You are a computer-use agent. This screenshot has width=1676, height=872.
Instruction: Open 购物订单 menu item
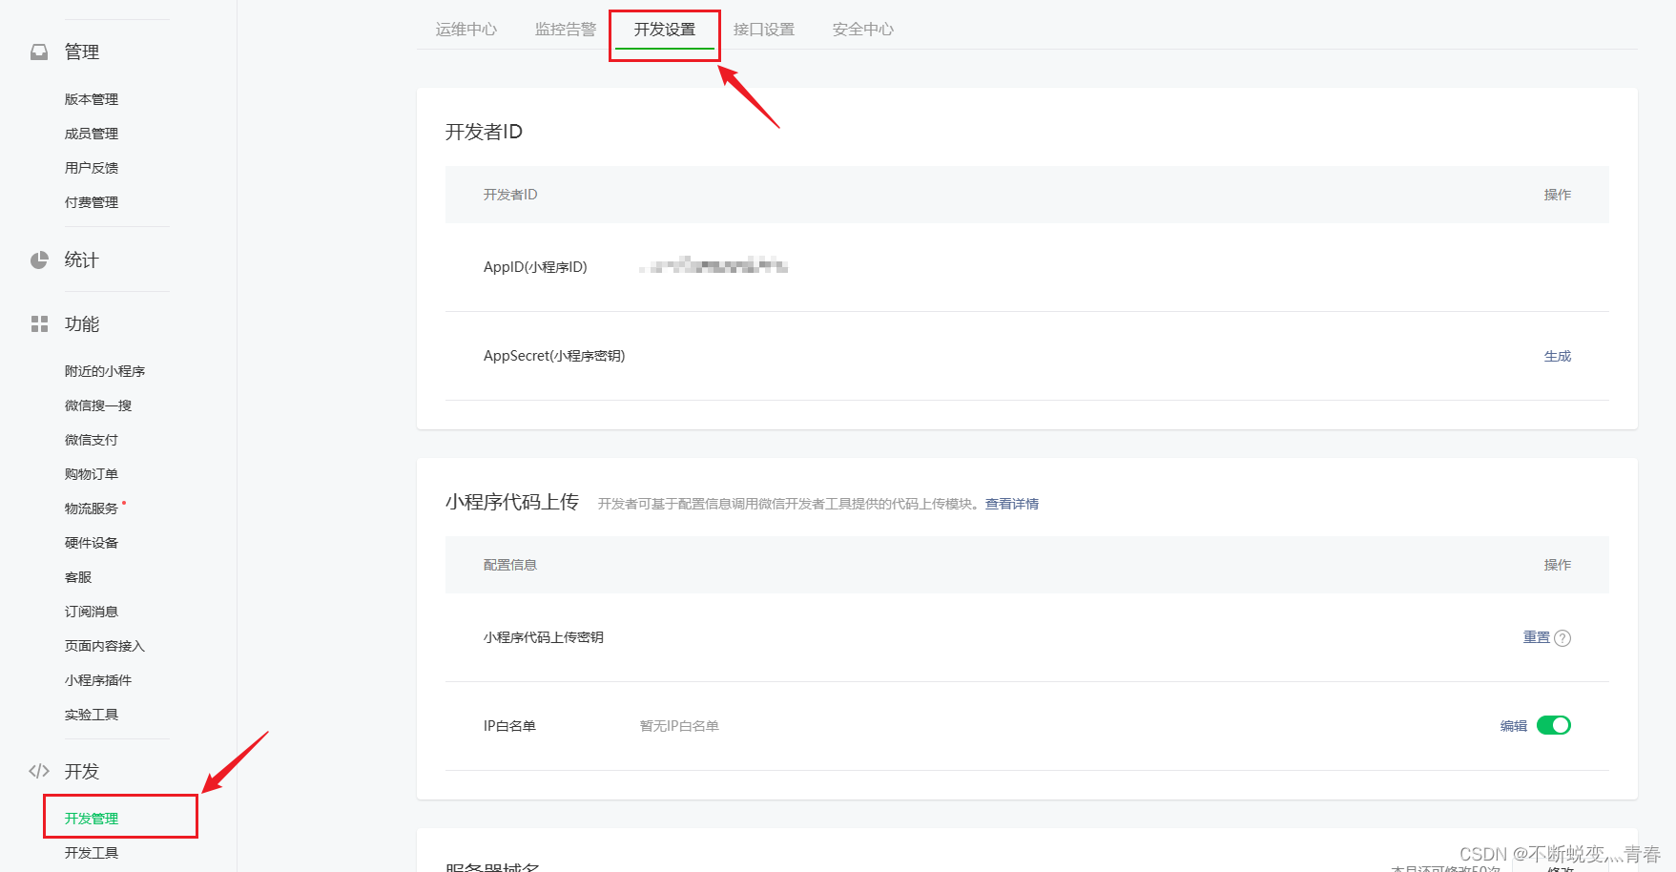92,474
